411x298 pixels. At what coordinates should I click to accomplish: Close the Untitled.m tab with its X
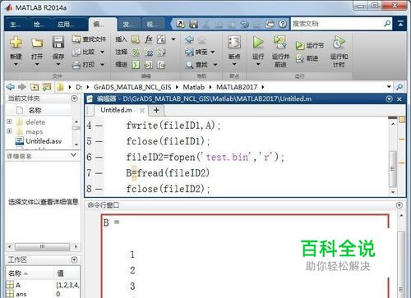[x=142, y=111]
